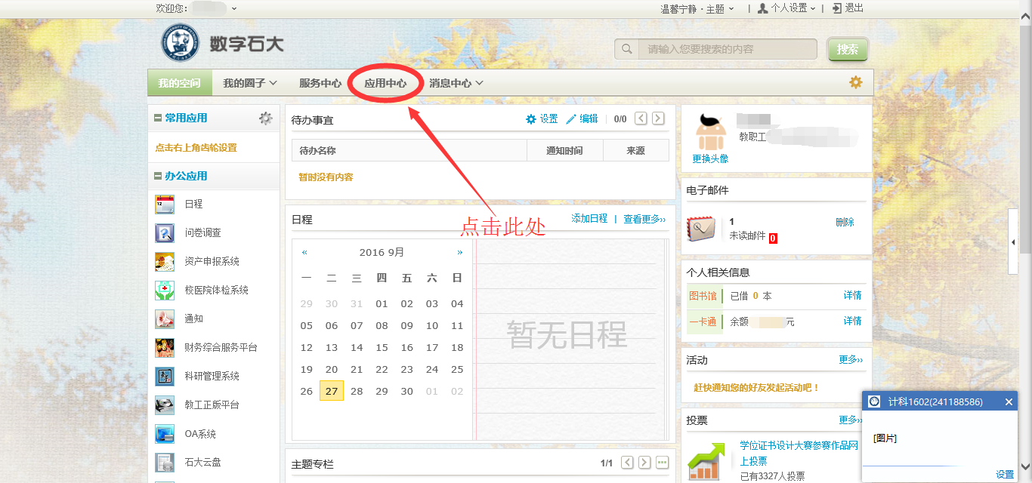Open 财务综合服务平台 app icon
1032x483 pixels.
pos(165,347)
